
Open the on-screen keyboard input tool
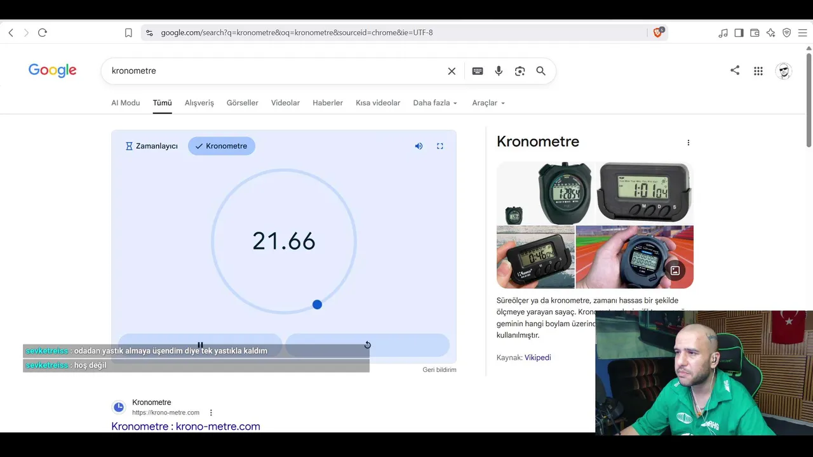tap(478, 71)
